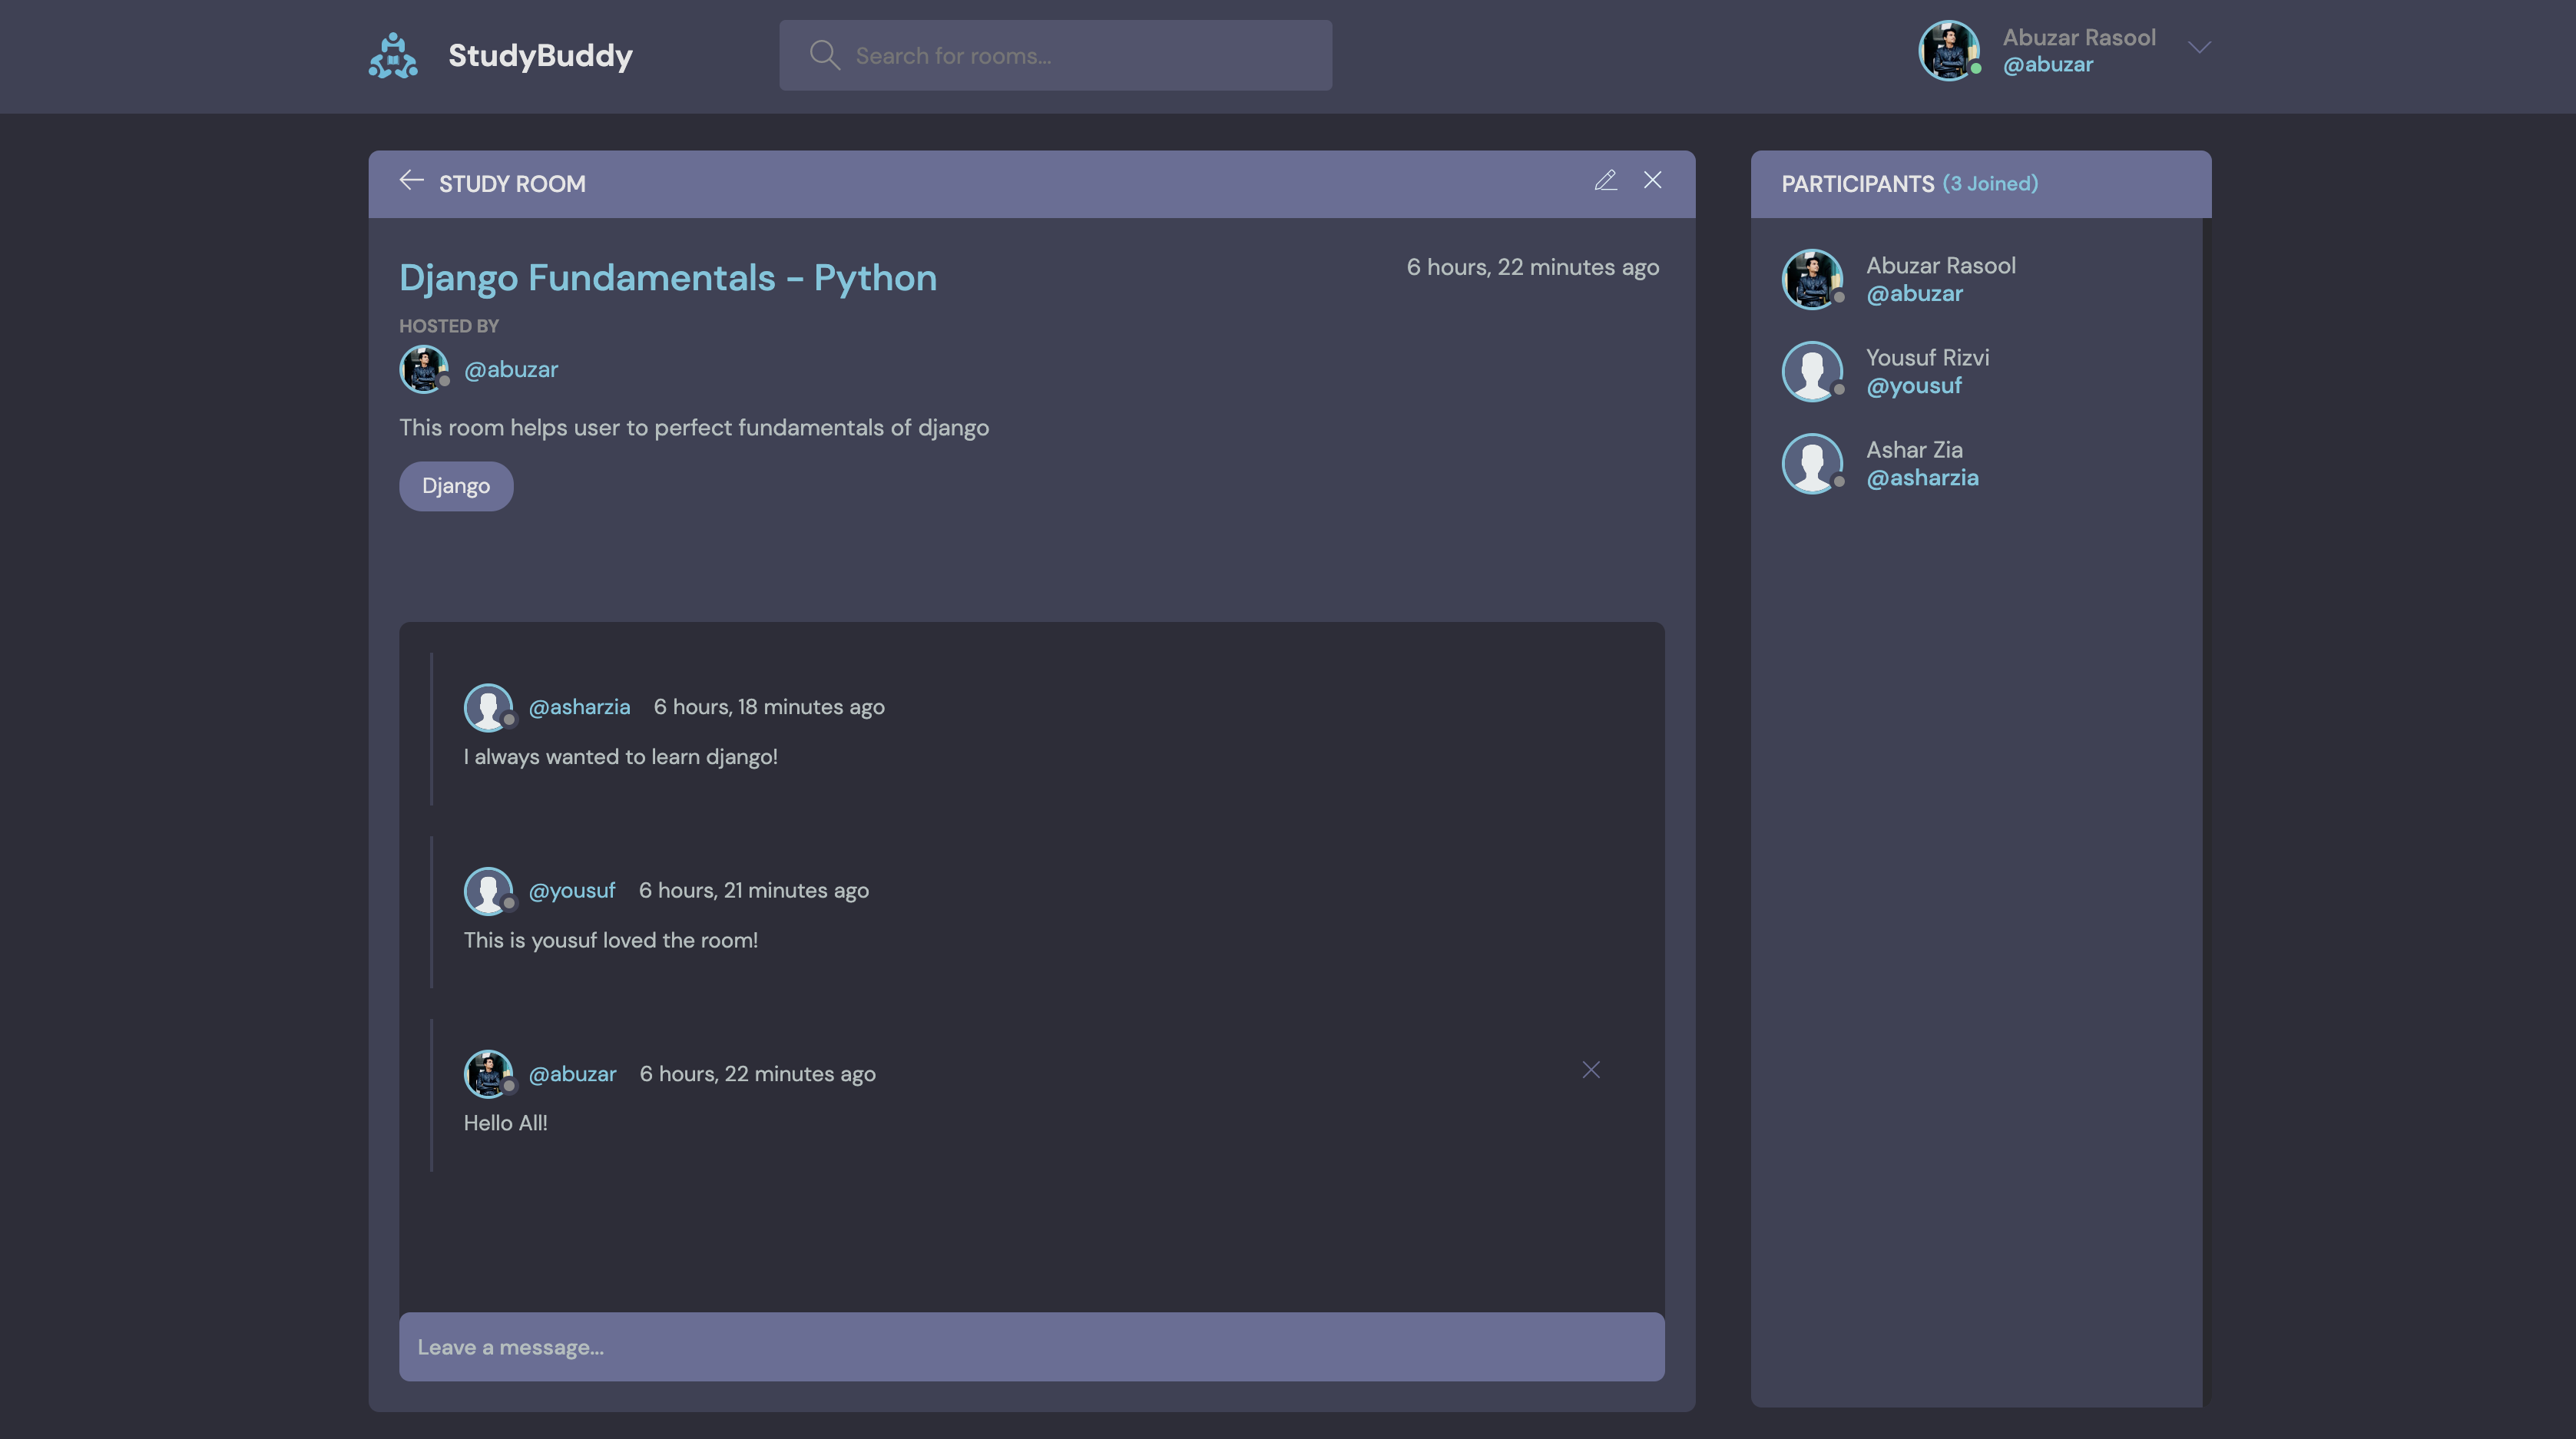The height and width of the screenshot is (1439, 2576).
Task: Open the @yousuf link in the chat message
Action: click(571, 890)
